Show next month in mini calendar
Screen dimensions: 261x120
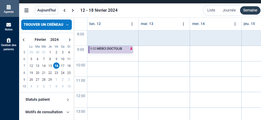click(x=69, y=40)
